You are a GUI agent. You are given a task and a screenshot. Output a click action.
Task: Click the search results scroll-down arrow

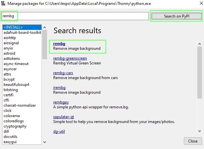click(x=199, y=131)
